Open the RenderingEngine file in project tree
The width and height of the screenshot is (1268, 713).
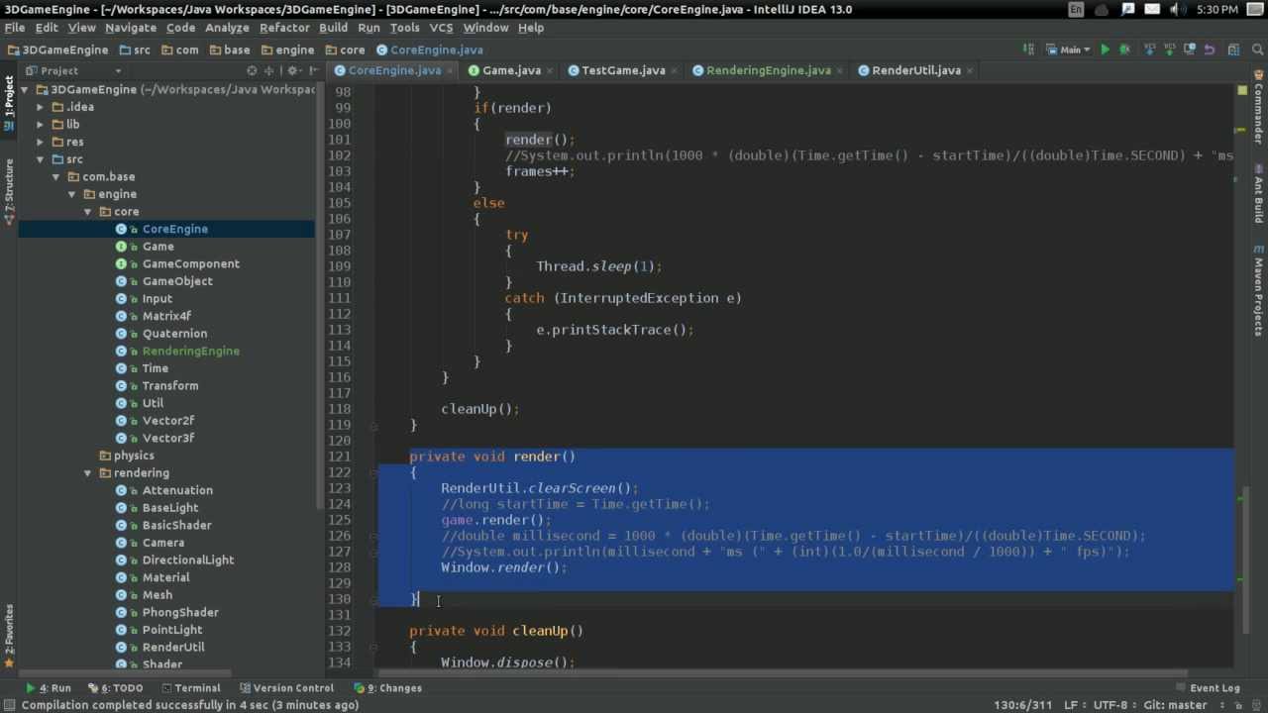pyautogui.click(x=190, y=351)
